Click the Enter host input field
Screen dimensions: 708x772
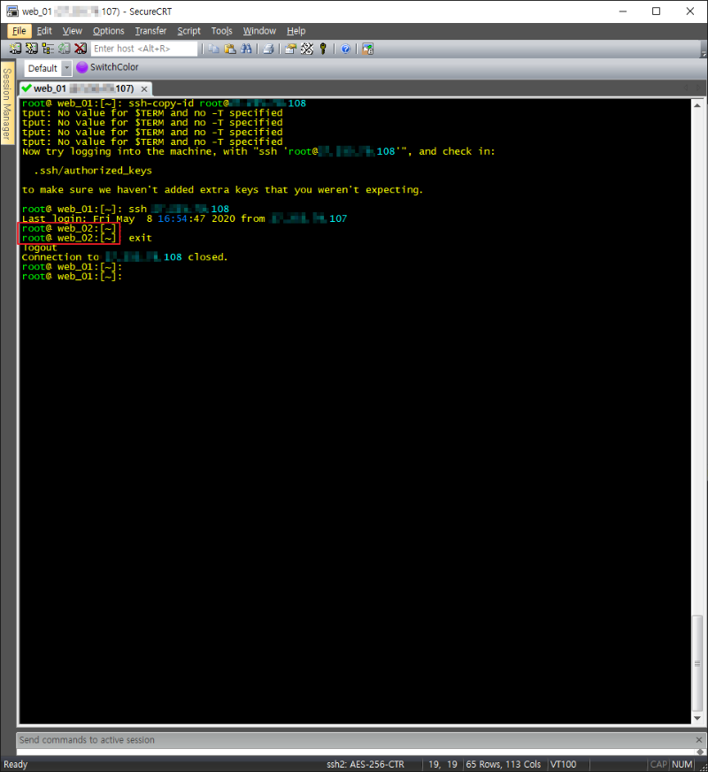click(x=143, y=49)
